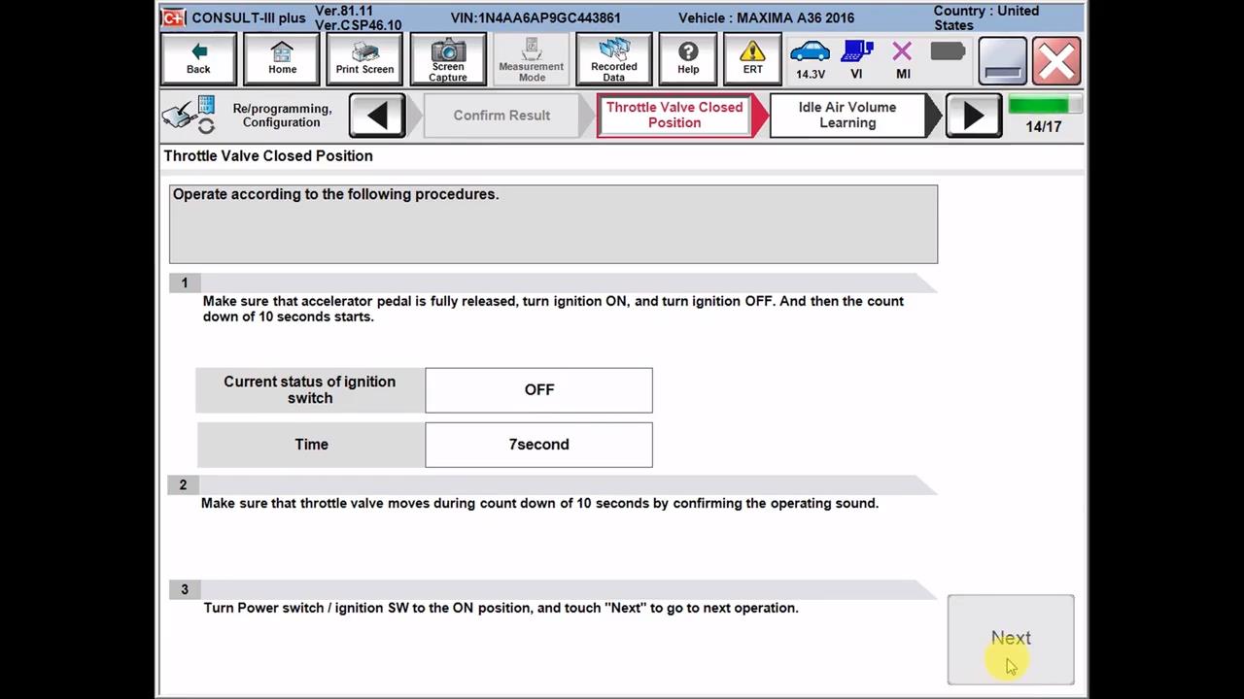
Task: Click the Time value 7second
Action: tap(538, 445)
